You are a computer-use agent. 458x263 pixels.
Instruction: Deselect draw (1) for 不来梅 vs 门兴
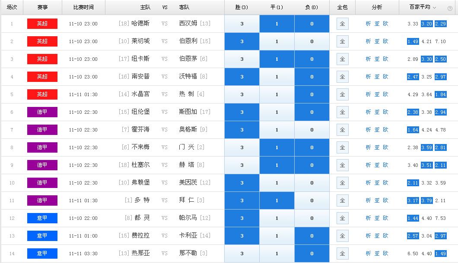(277, 147)
